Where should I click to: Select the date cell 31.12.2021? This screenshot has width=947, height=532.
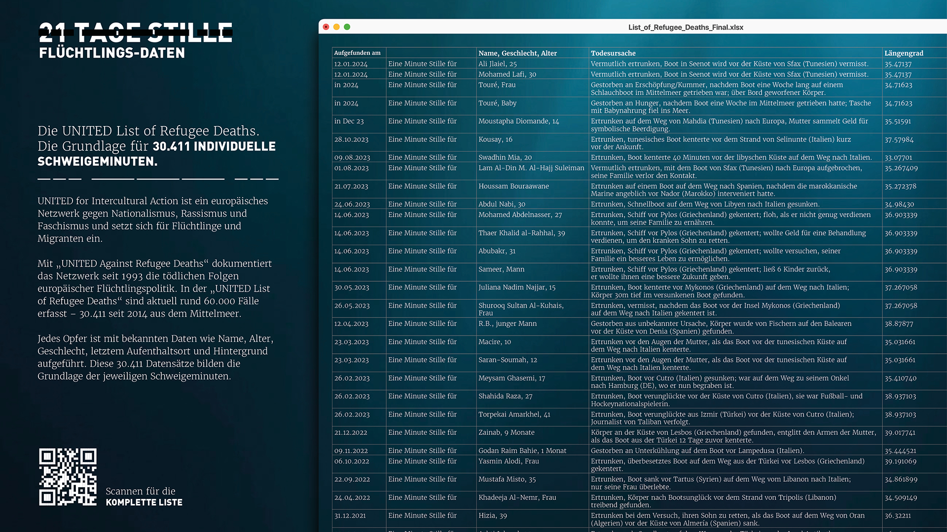(350, 516)
